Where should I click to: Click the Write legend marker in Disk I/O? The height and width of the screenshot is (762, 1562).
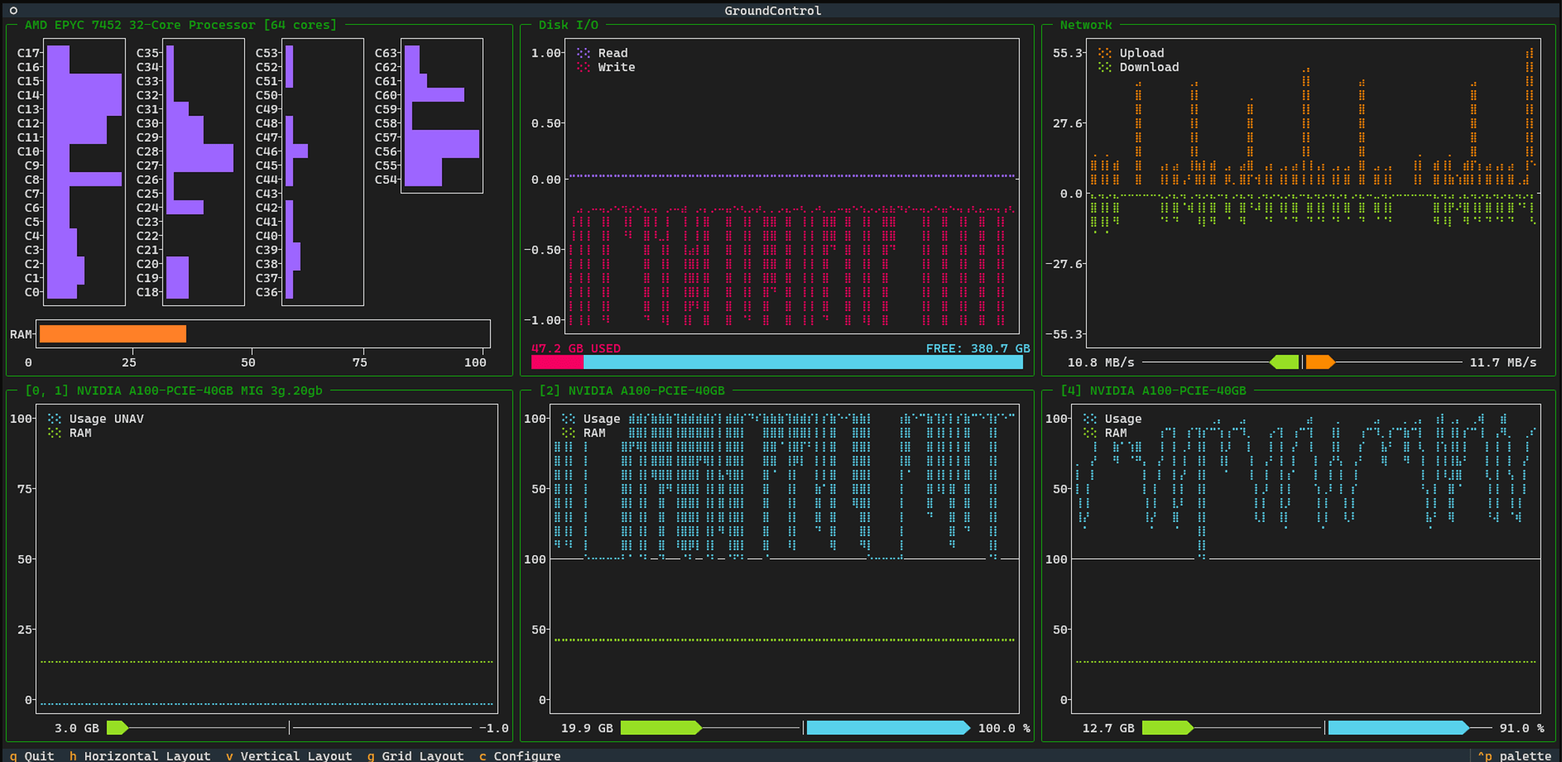(x=583, y=67)
